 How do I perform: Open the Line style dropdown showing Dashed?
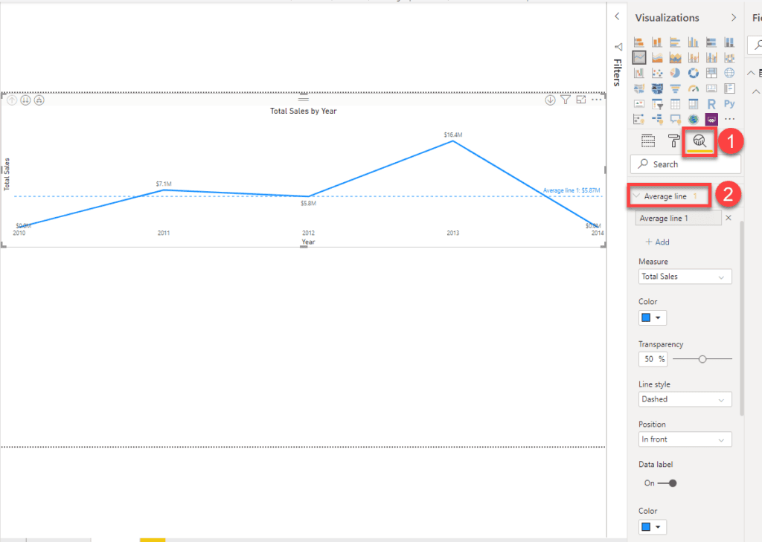(685, 399)
